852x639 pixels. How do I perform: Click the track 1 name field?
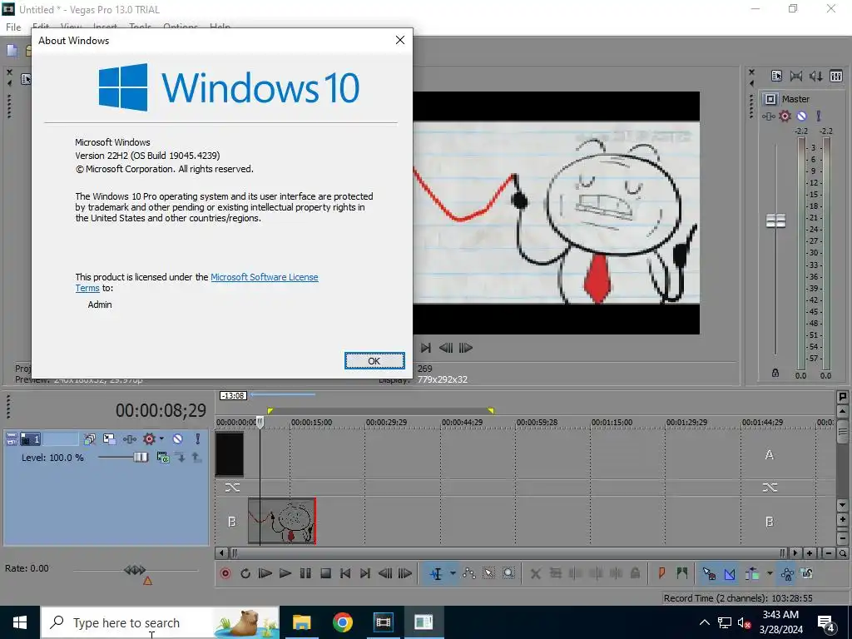click(61, 438)
